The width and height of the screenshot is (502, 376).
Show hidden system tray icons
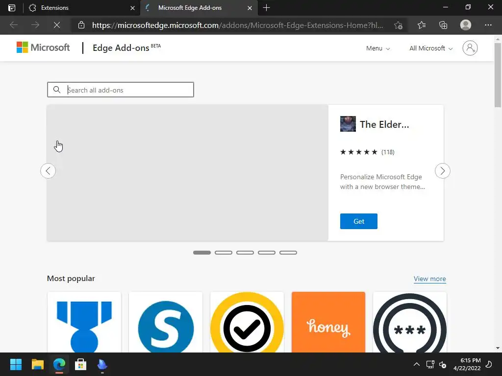click(417, 364)
